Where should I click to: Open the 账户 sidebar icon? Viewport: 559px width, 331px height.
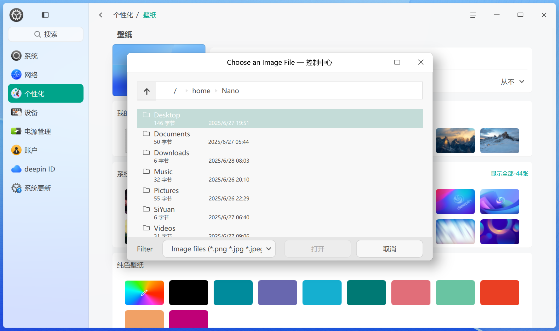point(16,150)
